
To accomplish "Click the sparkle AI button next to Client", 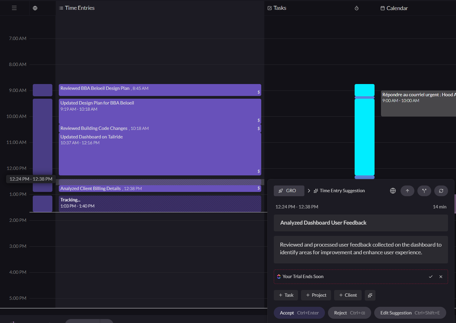I will [370, 295].
